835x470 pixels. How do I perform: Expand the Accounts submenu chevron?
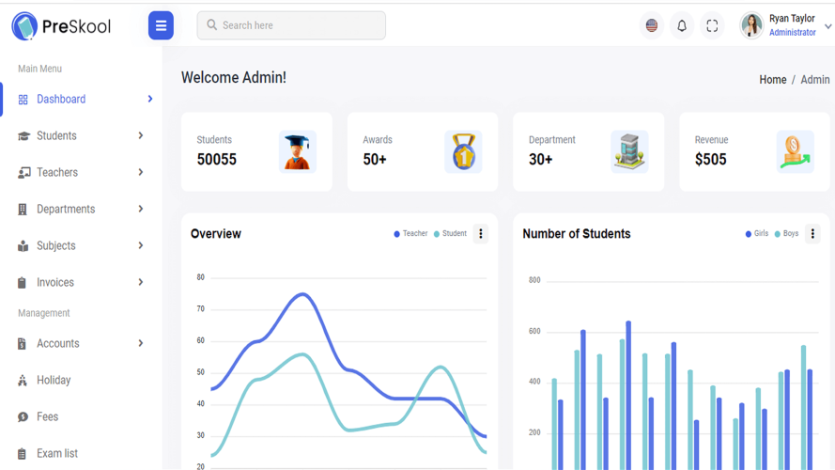141,343
